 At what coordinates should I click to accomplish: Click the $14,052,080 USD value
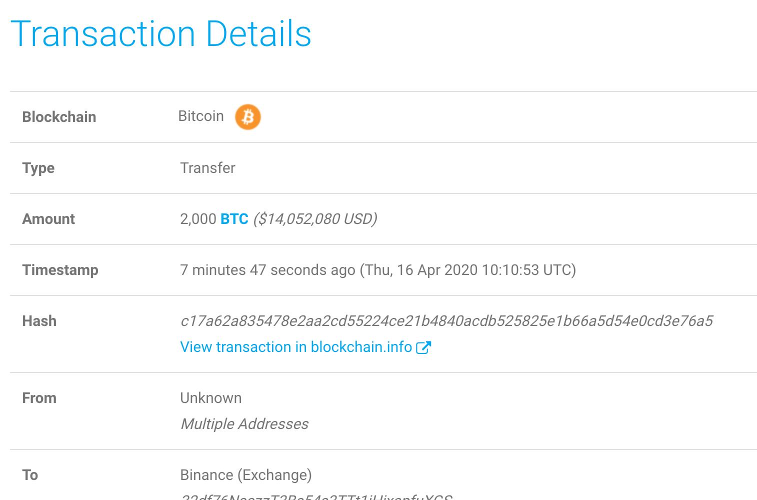[x=315, y=219]
